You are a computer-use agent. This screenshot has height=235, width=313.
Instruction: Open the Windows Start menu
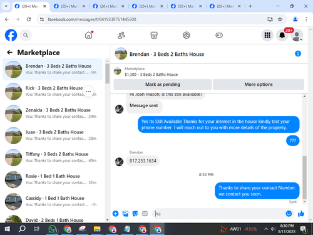click(x=7, y=229)
